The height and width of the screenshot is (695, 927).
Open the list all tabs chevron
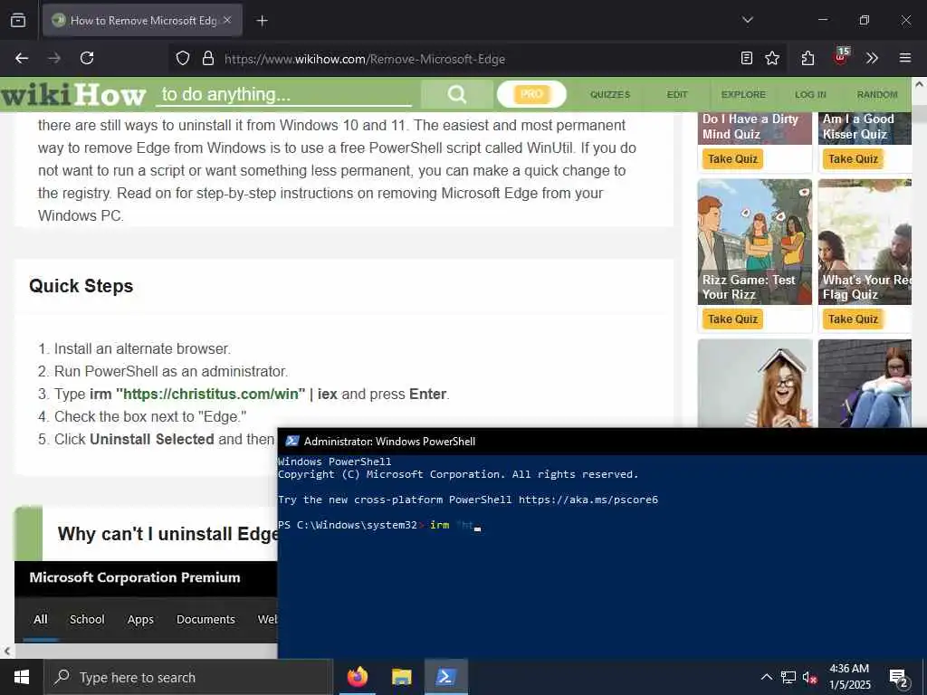747,20
